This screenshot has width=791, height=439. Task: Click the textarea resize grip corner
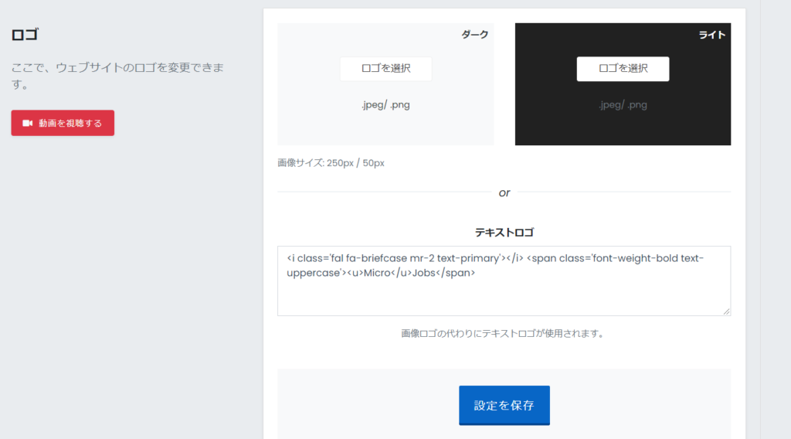click(726, 311)
